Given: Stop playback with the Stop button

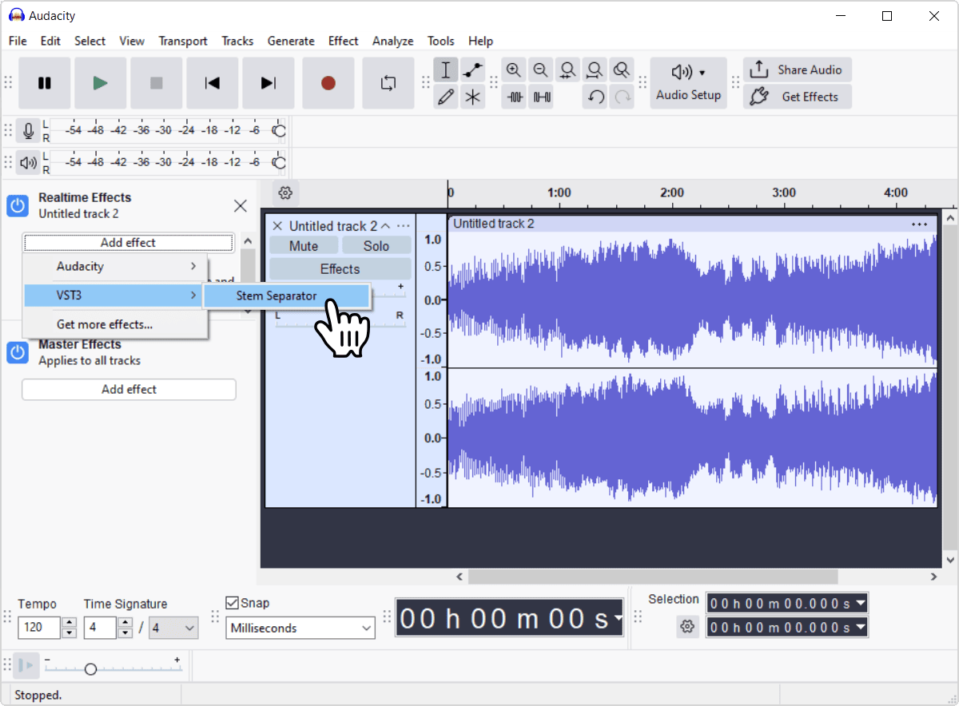Looking at the screenshot, I should [157, 83].
